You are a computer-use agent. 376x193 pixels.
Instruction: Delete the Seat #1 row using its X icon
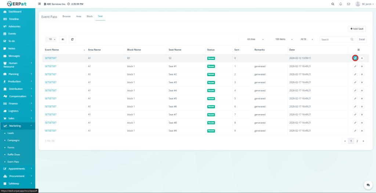click(362, 66)
